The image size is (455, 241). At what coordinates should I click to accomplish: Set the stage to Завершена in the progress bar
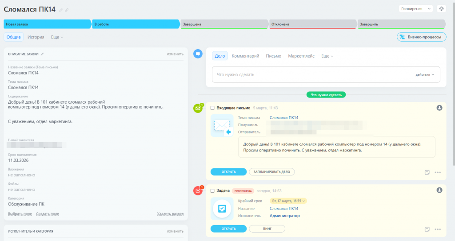(x=224, y=24)
